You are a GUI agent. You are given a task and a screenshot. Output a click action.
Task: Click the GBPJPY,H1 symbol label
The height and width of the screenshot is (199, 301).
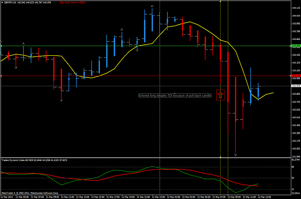tap(10, 3)
